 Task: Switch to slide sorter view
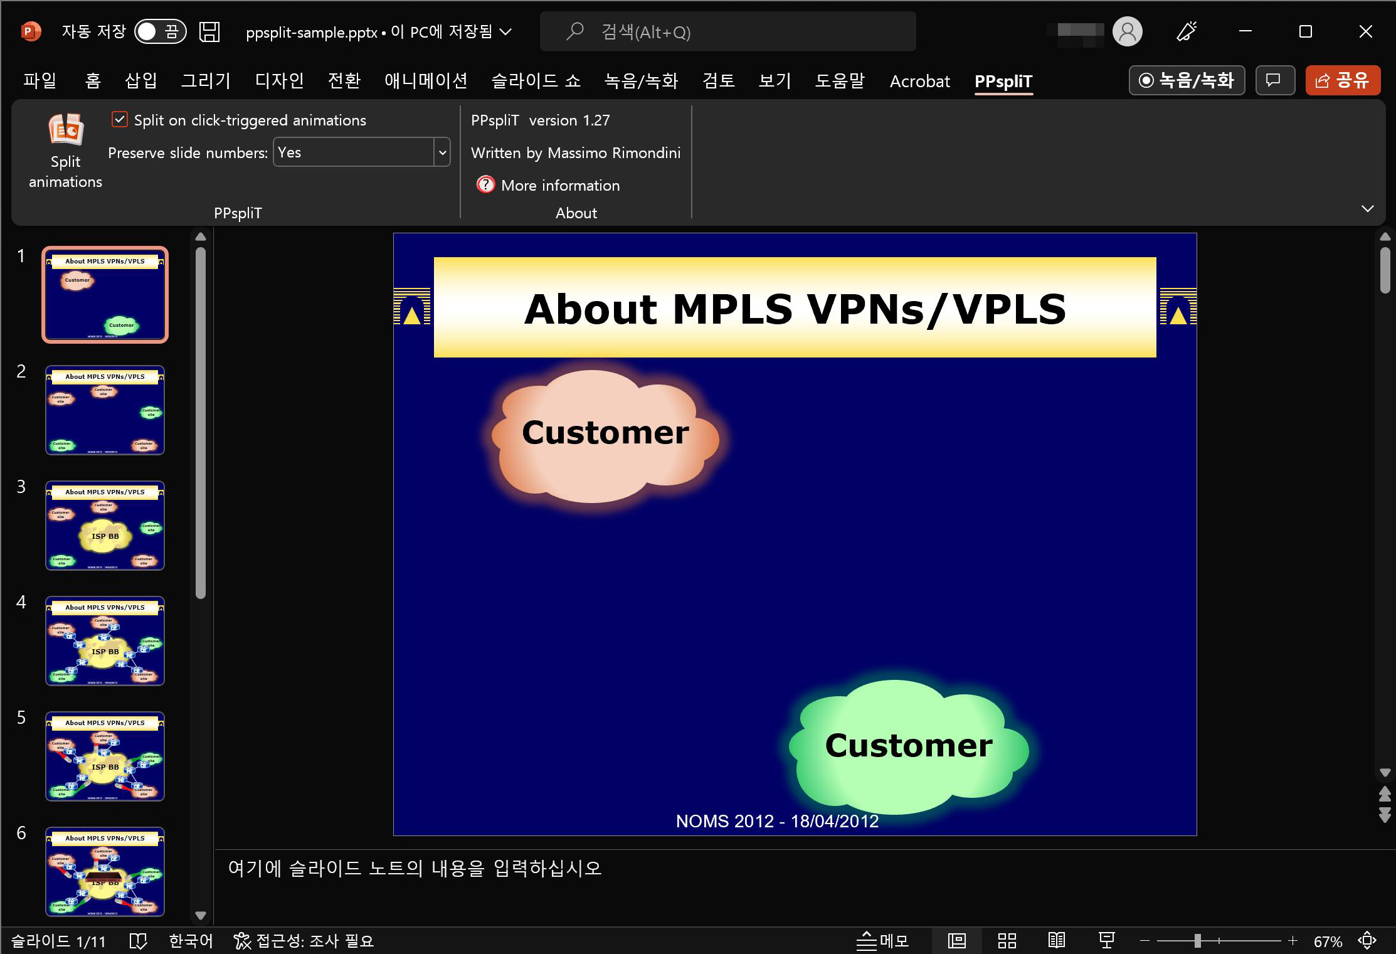click(x=1007, y=940)
